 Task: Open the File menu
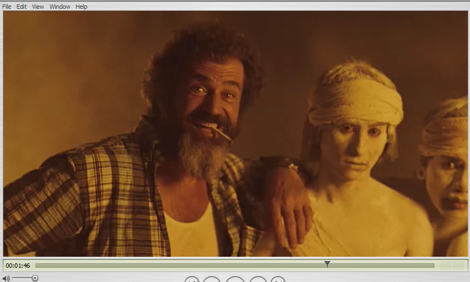point(7,6)
